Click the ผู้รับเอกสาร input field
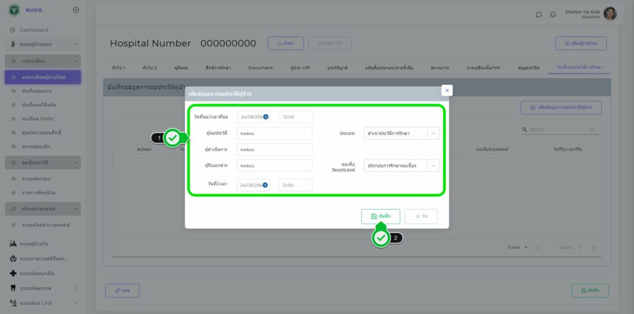The width and height of the screenshot is (634, 314). coord(274,166)
